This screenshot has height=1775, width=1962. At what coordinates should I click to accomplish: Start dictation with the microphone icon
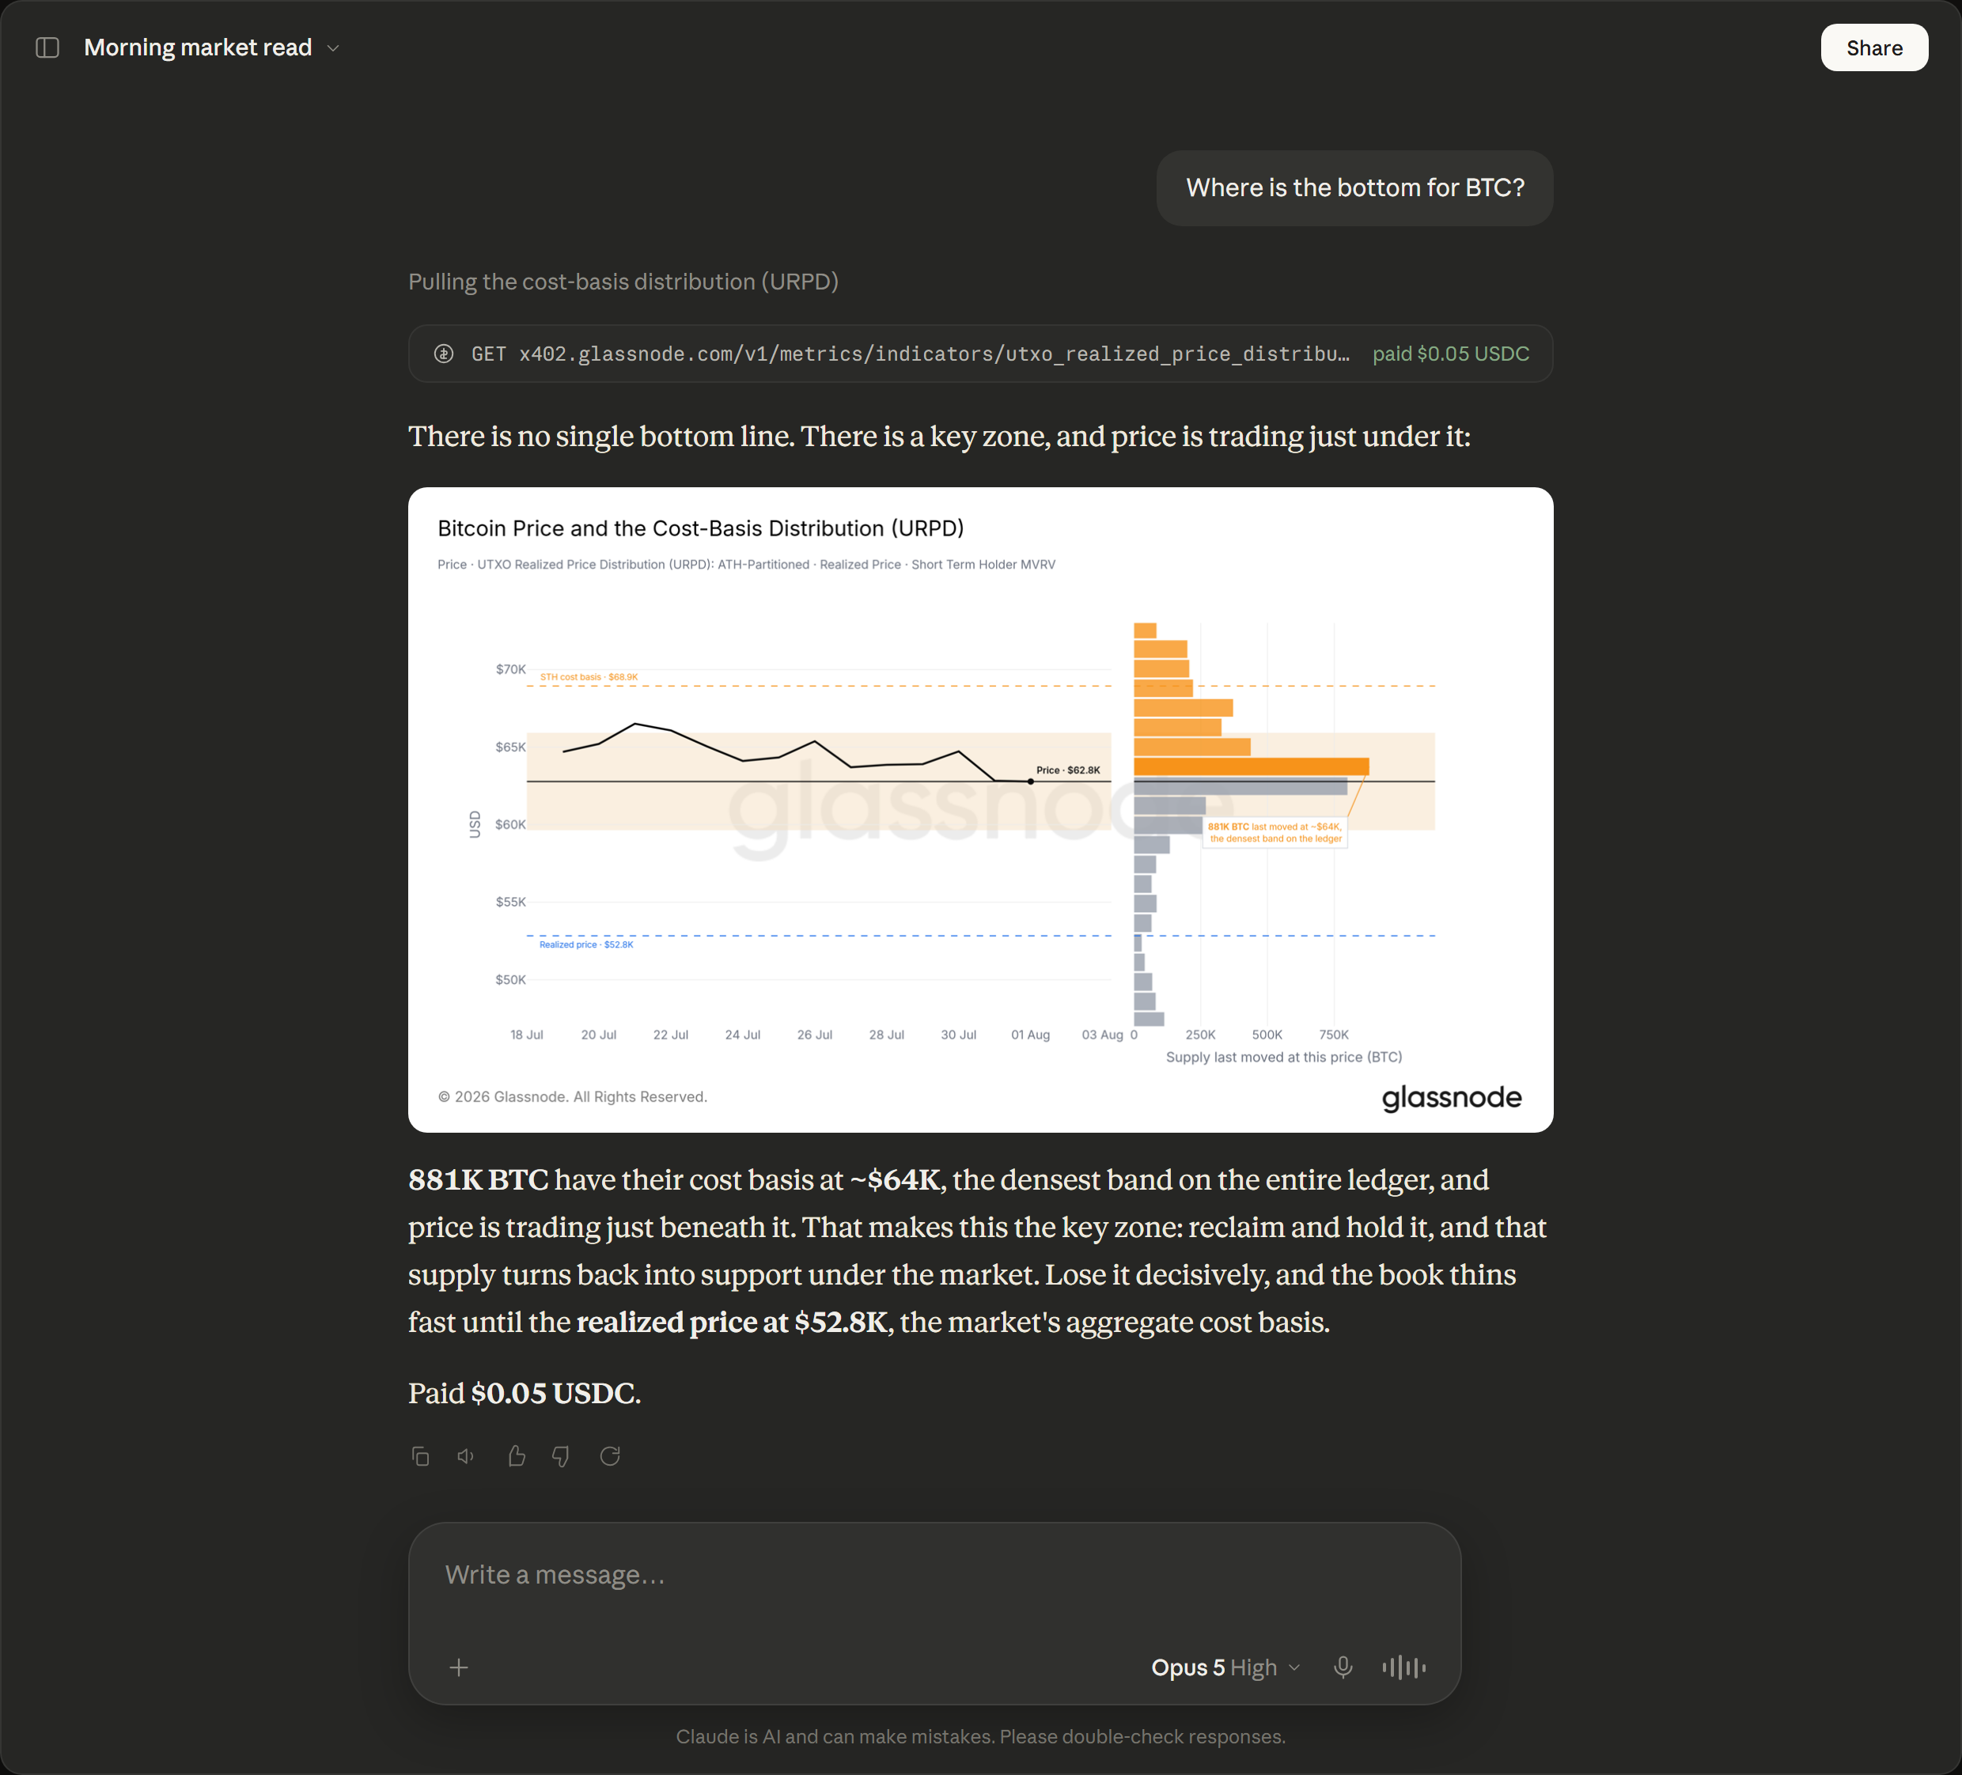pyautogui.click(x=1343, y=1667)
